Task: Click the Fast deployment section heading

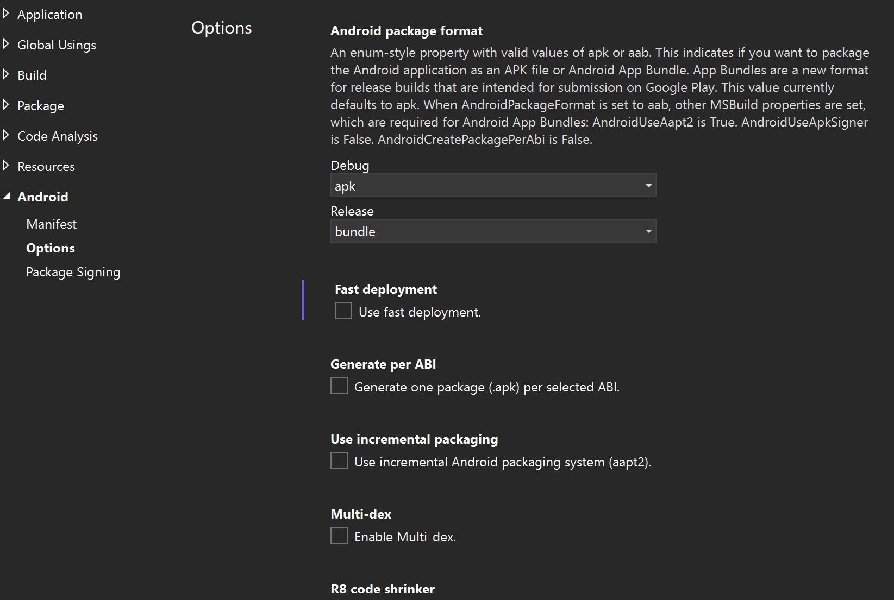Action: 385,289
